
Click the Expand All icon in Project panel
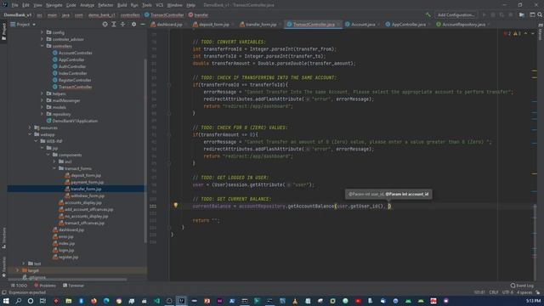pyautogui.click(x=114, y=25)
